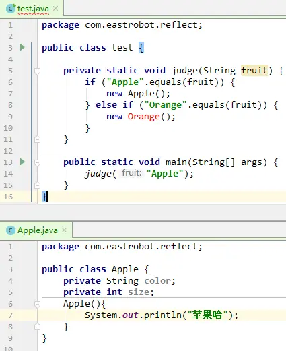
Task: Click the run arrow beside class test
Action: point(22,47)
